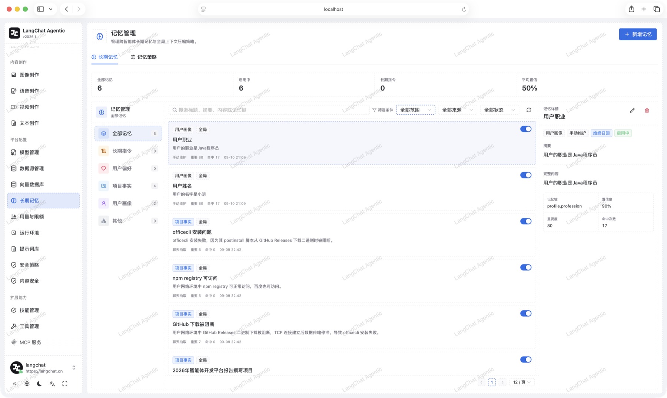The image size is (667, 398).
Task: Collapse the sidebar with the double-chevron icon
Action: tap(14, 384)
